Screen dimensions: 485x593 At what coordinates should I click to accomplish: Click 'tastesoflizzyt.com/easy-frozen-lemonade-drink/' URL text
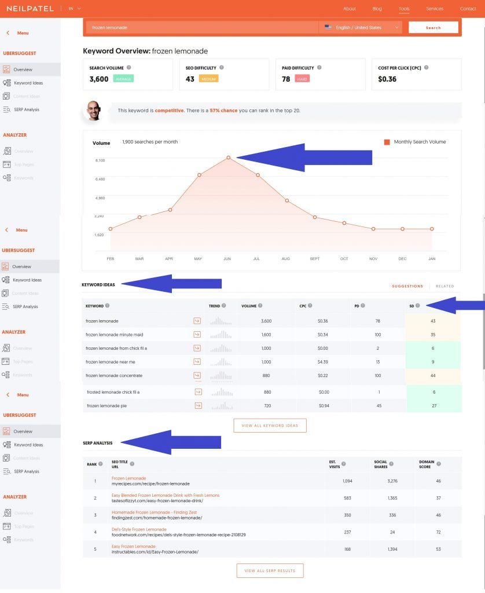[x=157, y=501]
